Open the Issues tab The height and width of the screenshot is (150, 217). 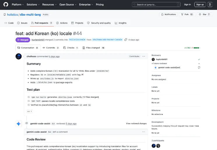[x=22, y=23]
